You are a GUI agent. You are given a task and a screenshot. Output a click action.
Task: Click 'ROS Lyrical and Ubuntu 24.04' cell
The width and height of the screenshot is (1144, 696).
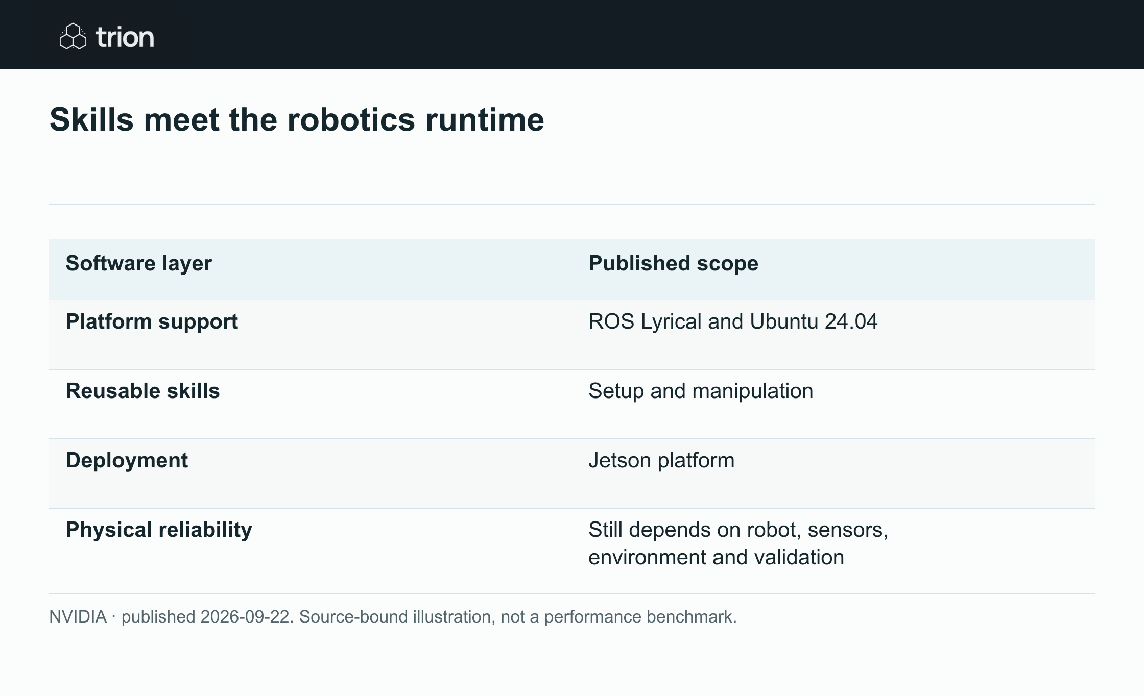point(733,321)
